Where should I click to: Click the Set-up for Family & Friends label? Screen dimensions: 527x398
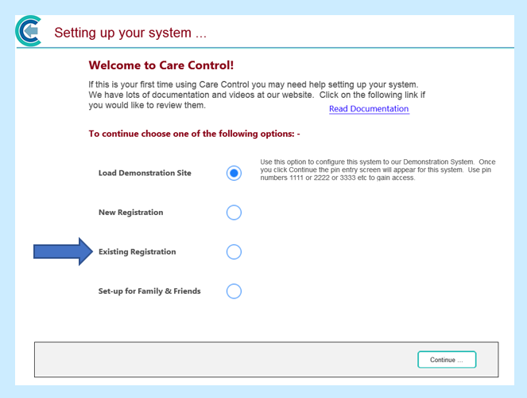pos(149,291)
